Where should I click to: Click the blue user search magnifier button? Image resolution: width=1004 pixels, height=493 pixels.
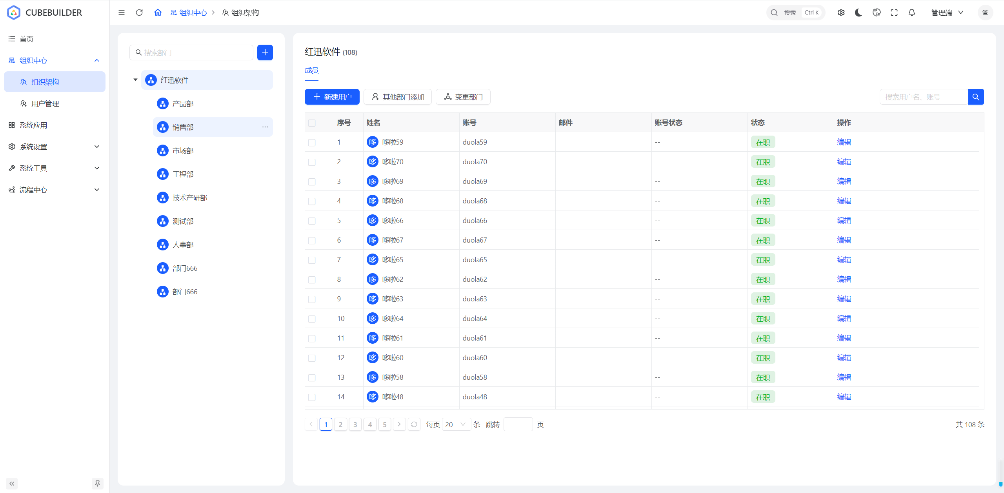tap(976, 97)
